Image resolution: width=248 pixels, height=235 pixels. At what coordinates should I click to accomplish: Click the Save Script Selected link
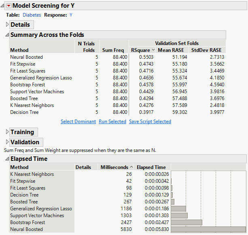click(150, 122)
